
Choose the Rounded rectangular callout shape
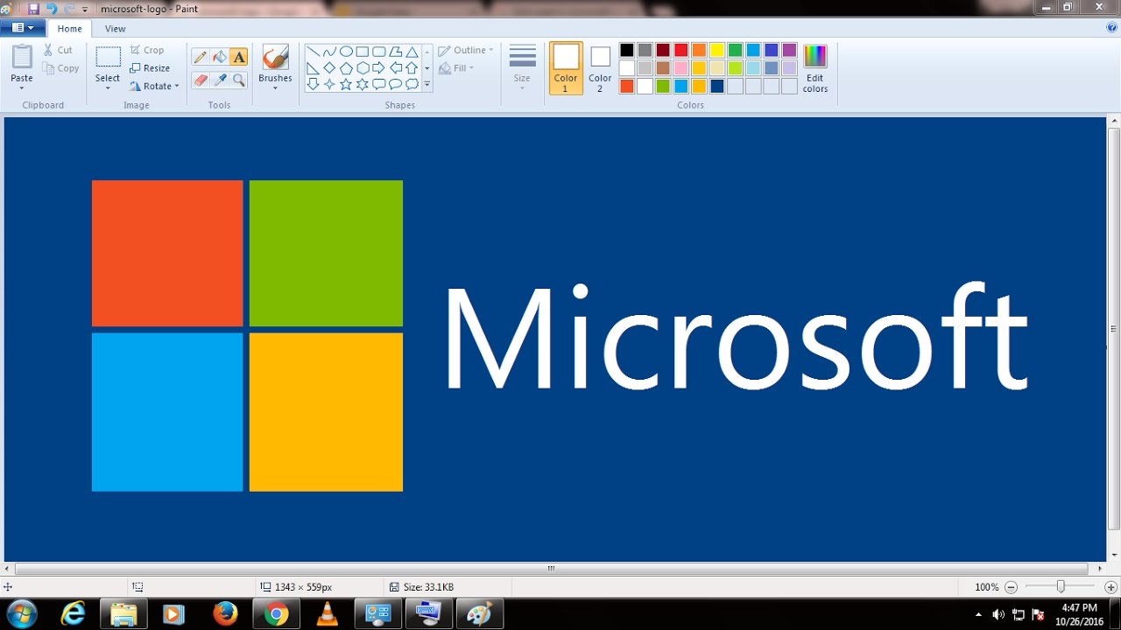click(x=378, y=84)
